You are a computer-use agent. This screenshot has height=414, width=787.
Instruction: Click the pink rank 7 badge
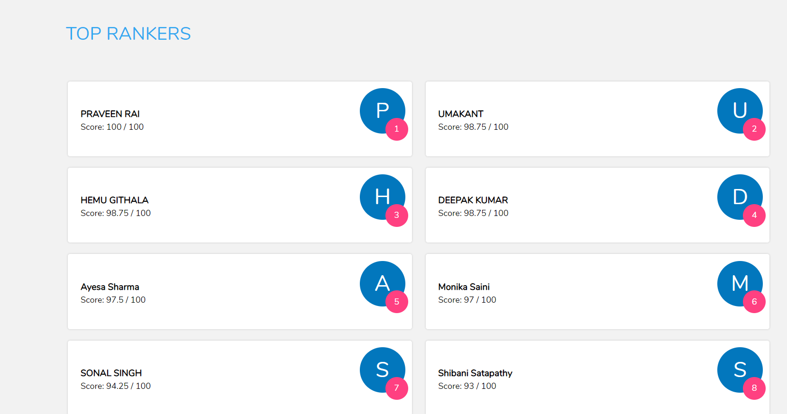(x=397, y=388)
